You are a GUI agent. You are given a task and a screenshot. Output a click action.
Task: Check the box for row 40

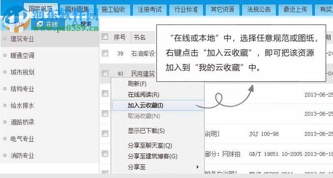click(105, 73)
